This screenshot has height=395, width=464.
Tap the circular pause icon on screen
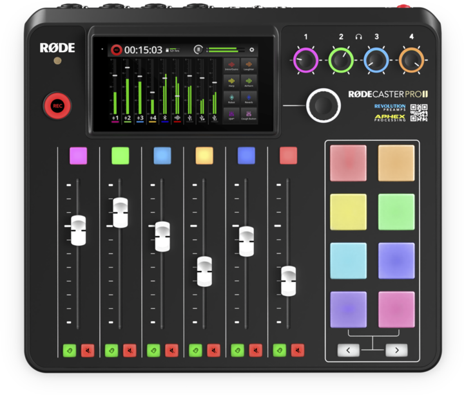198,50
